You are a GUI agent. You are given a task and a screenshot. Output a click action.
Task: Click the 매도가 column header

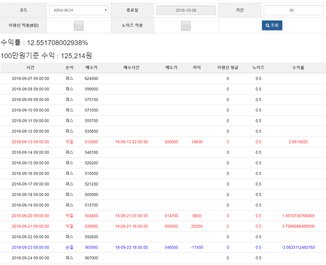tap(171, 67)
